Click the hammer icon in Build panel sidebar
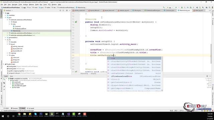The width and height of the screenshot is (214, 120). coord(4,79)
